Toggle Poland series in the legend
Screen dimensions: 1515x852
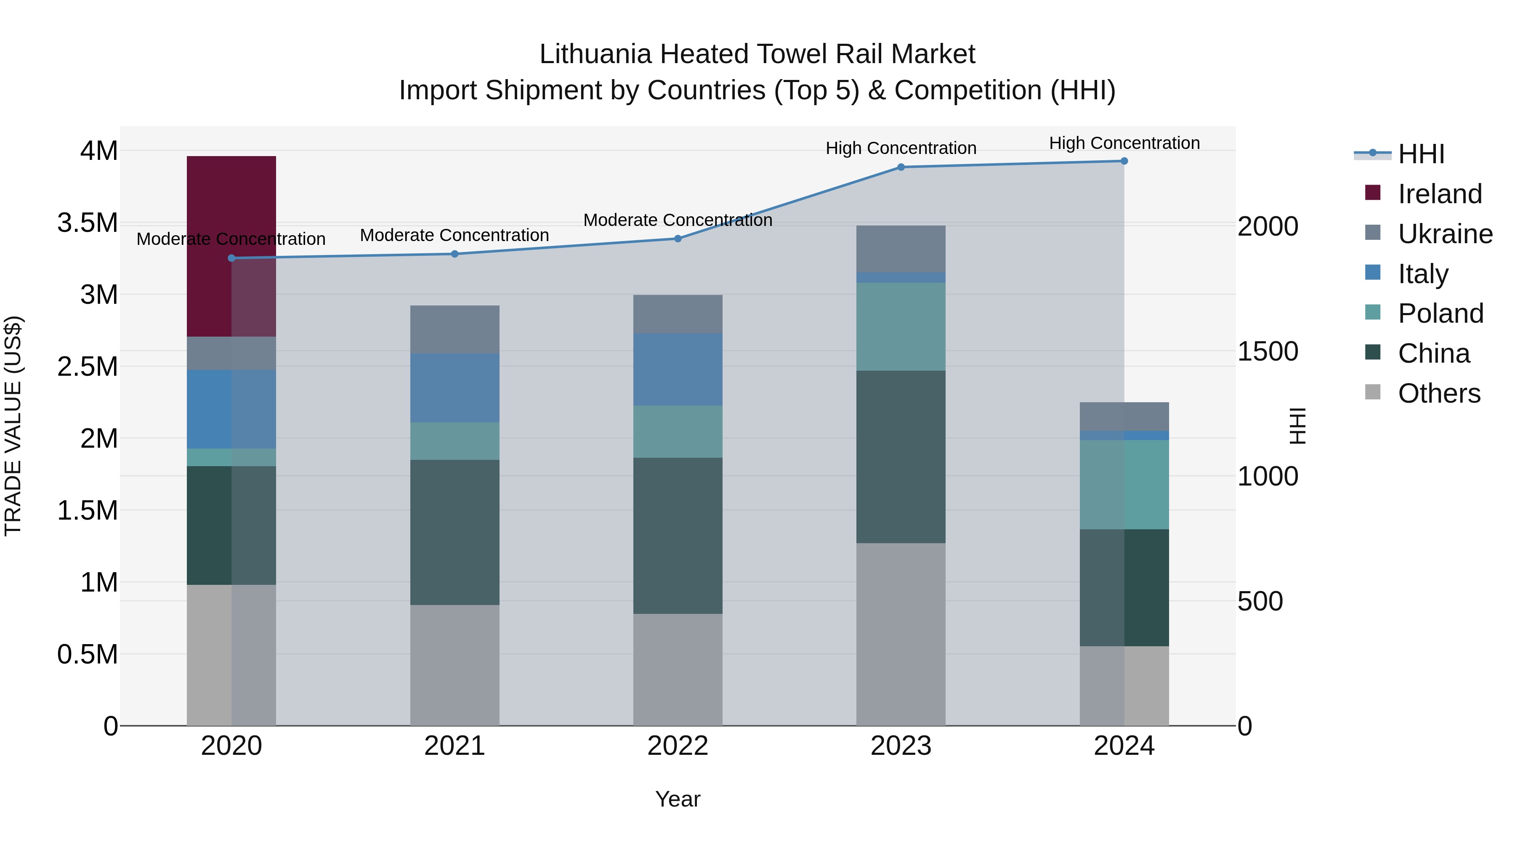pos(1424,313)
